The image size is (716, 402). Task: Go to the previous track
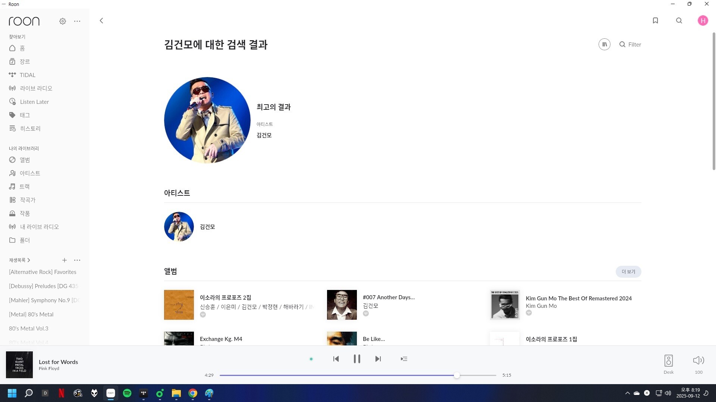tap(336, 359)
